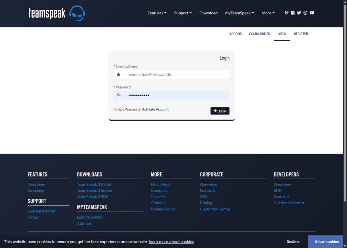This screenshot has width=347, height=248.
Task: Expand the Features navigation dropdown
Action: [x=157, y=13]
